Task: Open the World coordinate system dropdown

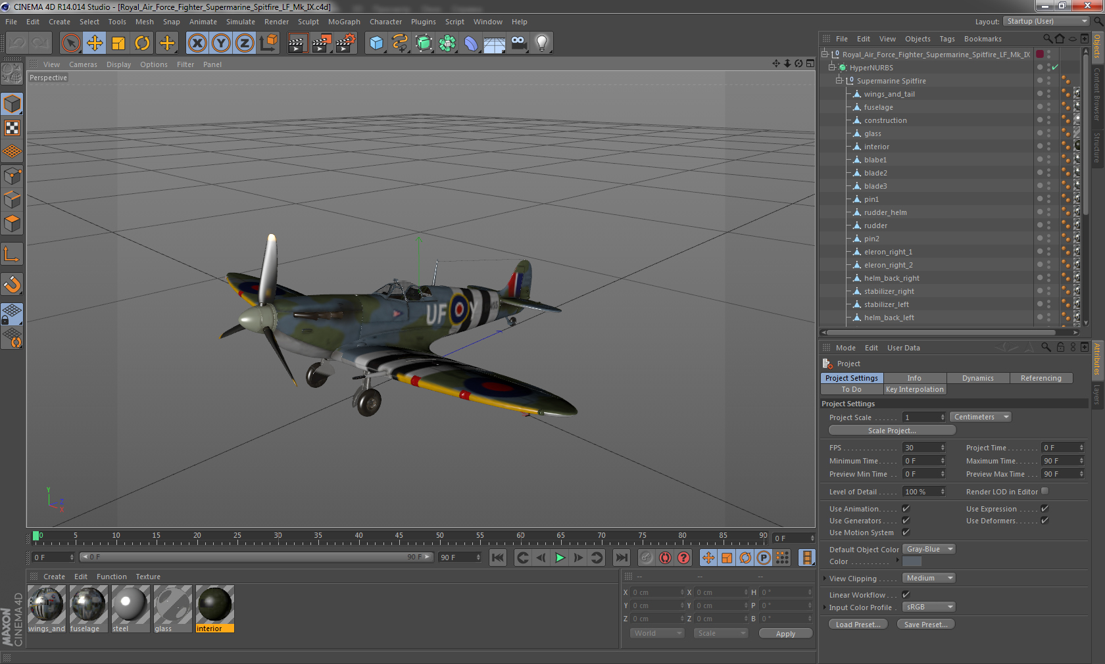Action: 657,634
